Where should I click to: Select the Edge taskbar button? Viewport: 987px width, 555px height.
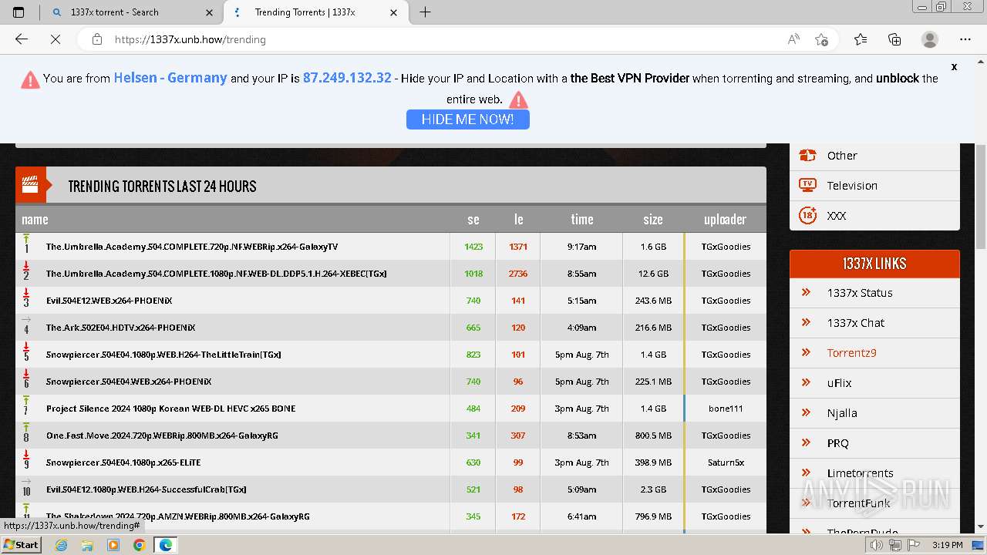165,545
